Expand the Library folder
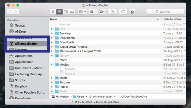Screen dimensions: 191x108 coord(52,56)
